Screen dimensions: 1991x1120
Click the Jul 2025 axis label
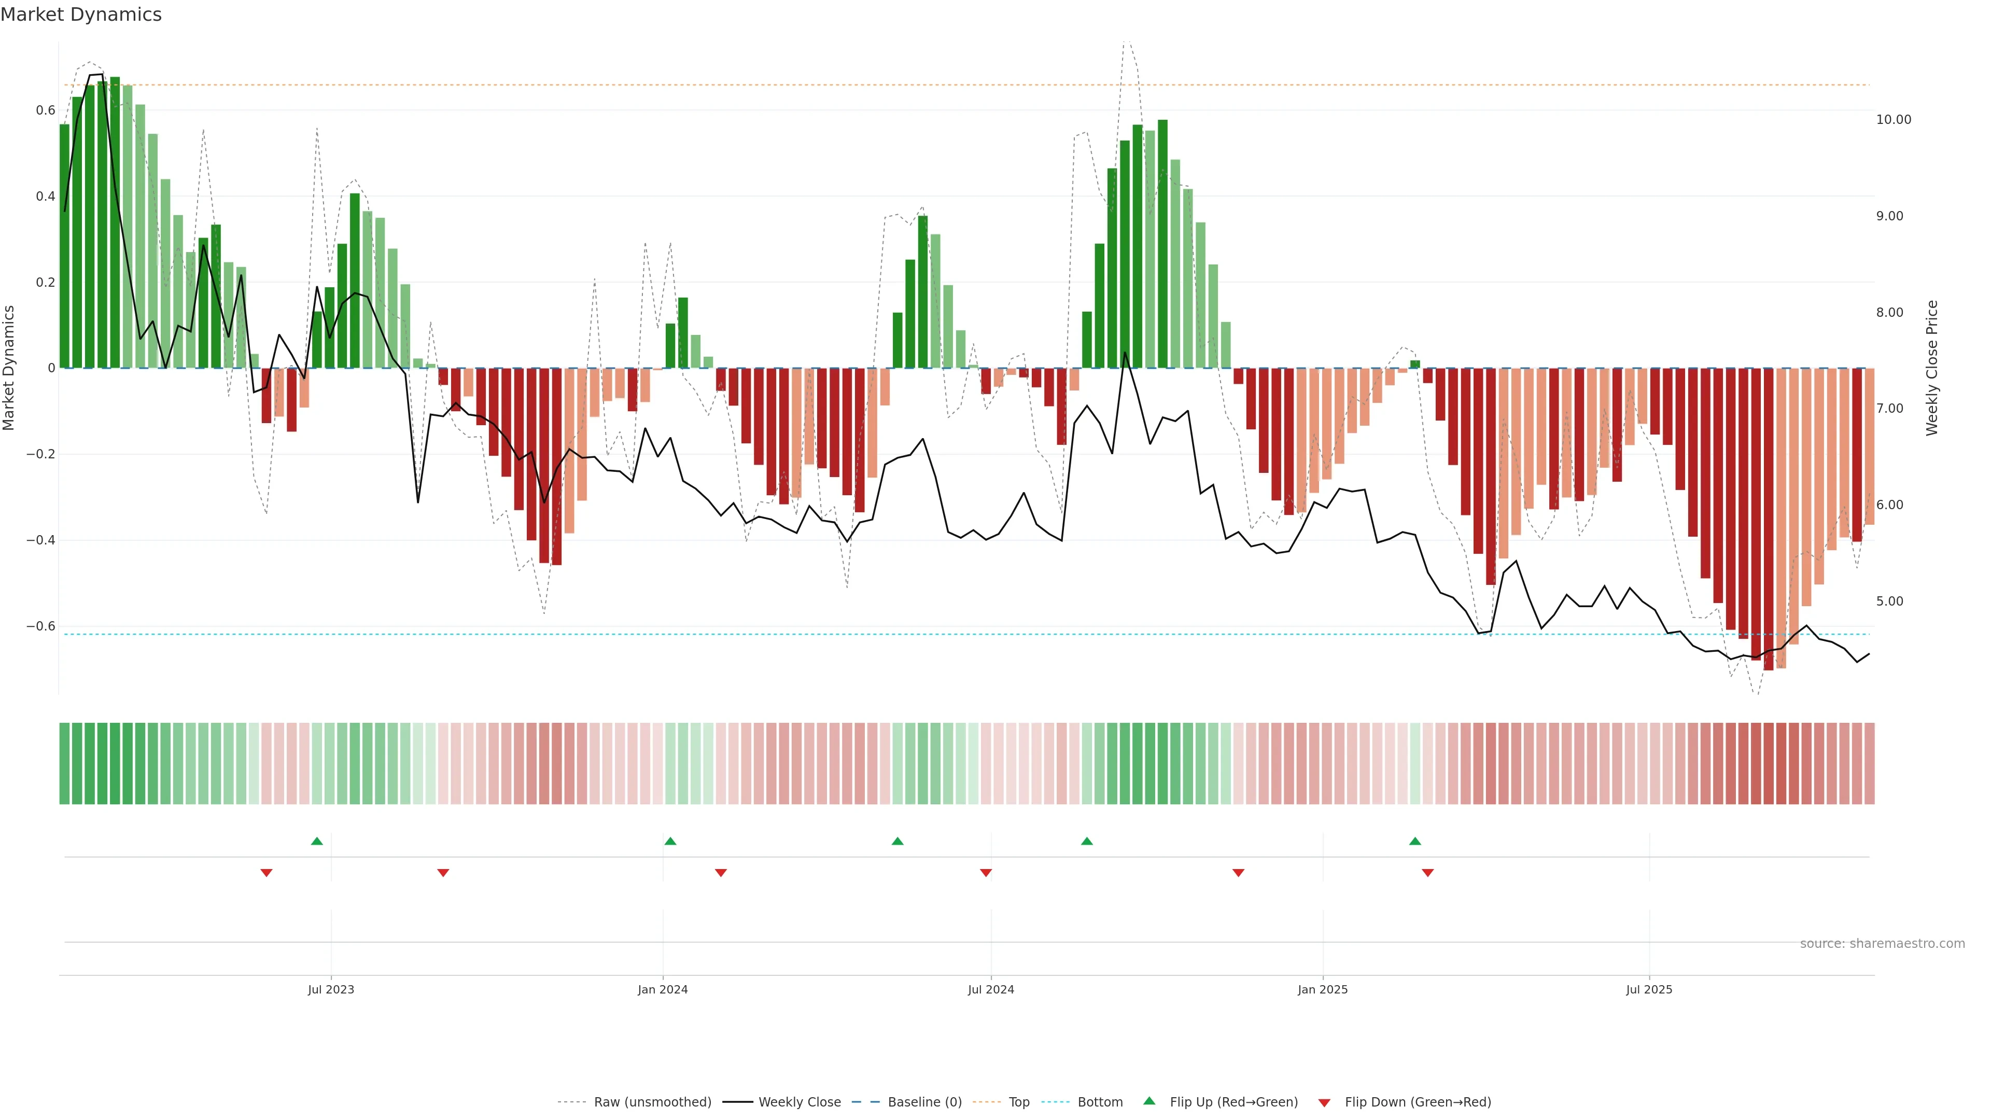pos(1649,989)
